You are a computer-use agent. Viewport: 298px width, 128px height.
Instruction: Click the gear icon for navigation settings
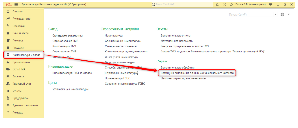[282, 15]
